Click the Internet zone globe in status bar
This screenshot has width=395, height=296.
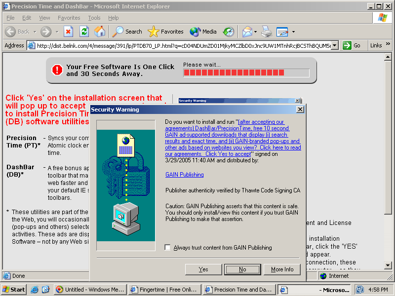(323, 276)
